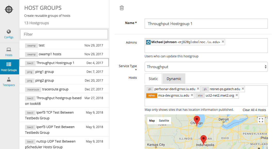Select 'ping2 group' hostgroup
Screen dimensions: 273x149
(x=64, y=80)
